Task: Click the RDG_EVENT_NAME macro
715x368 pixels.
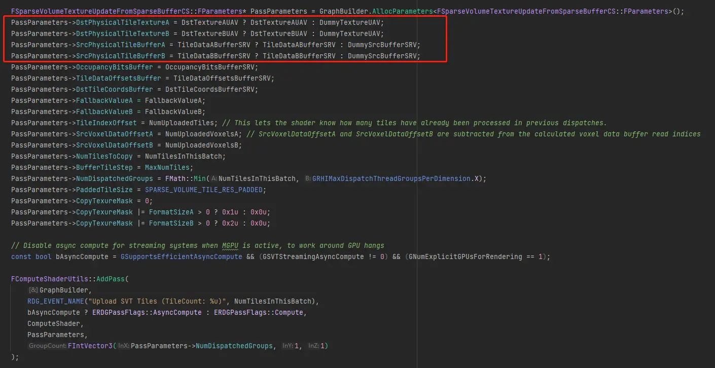Action: point(56,301)
